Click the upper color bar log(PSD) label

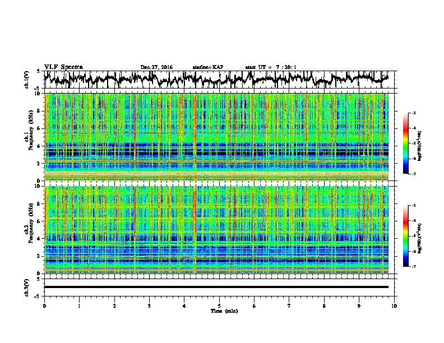tap(420, 146)
